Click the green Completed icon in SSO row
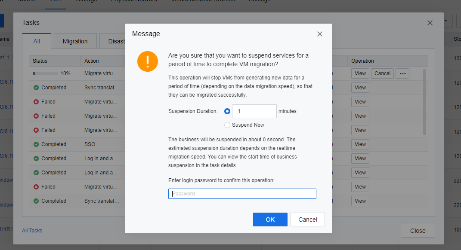The image size is (461, 250). (x=36, y=144)
